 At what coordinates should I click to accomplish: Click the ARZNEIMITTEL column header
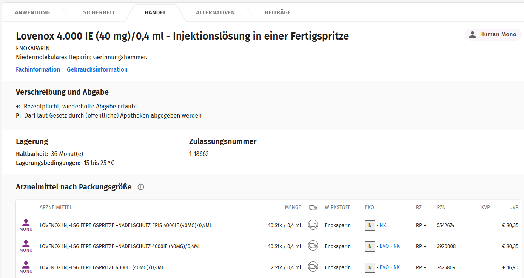56,208
